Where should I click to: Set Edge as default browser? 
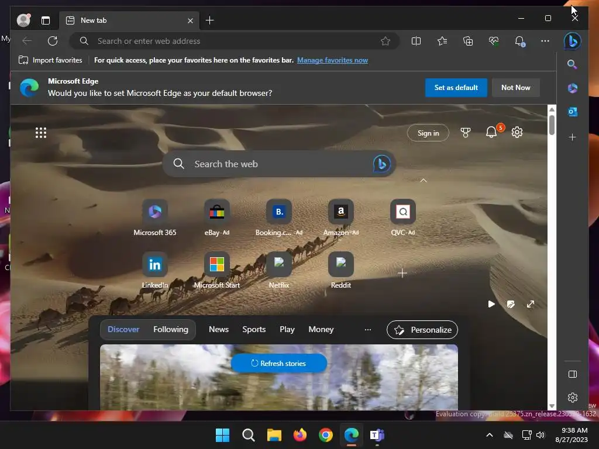pos(456,88)
